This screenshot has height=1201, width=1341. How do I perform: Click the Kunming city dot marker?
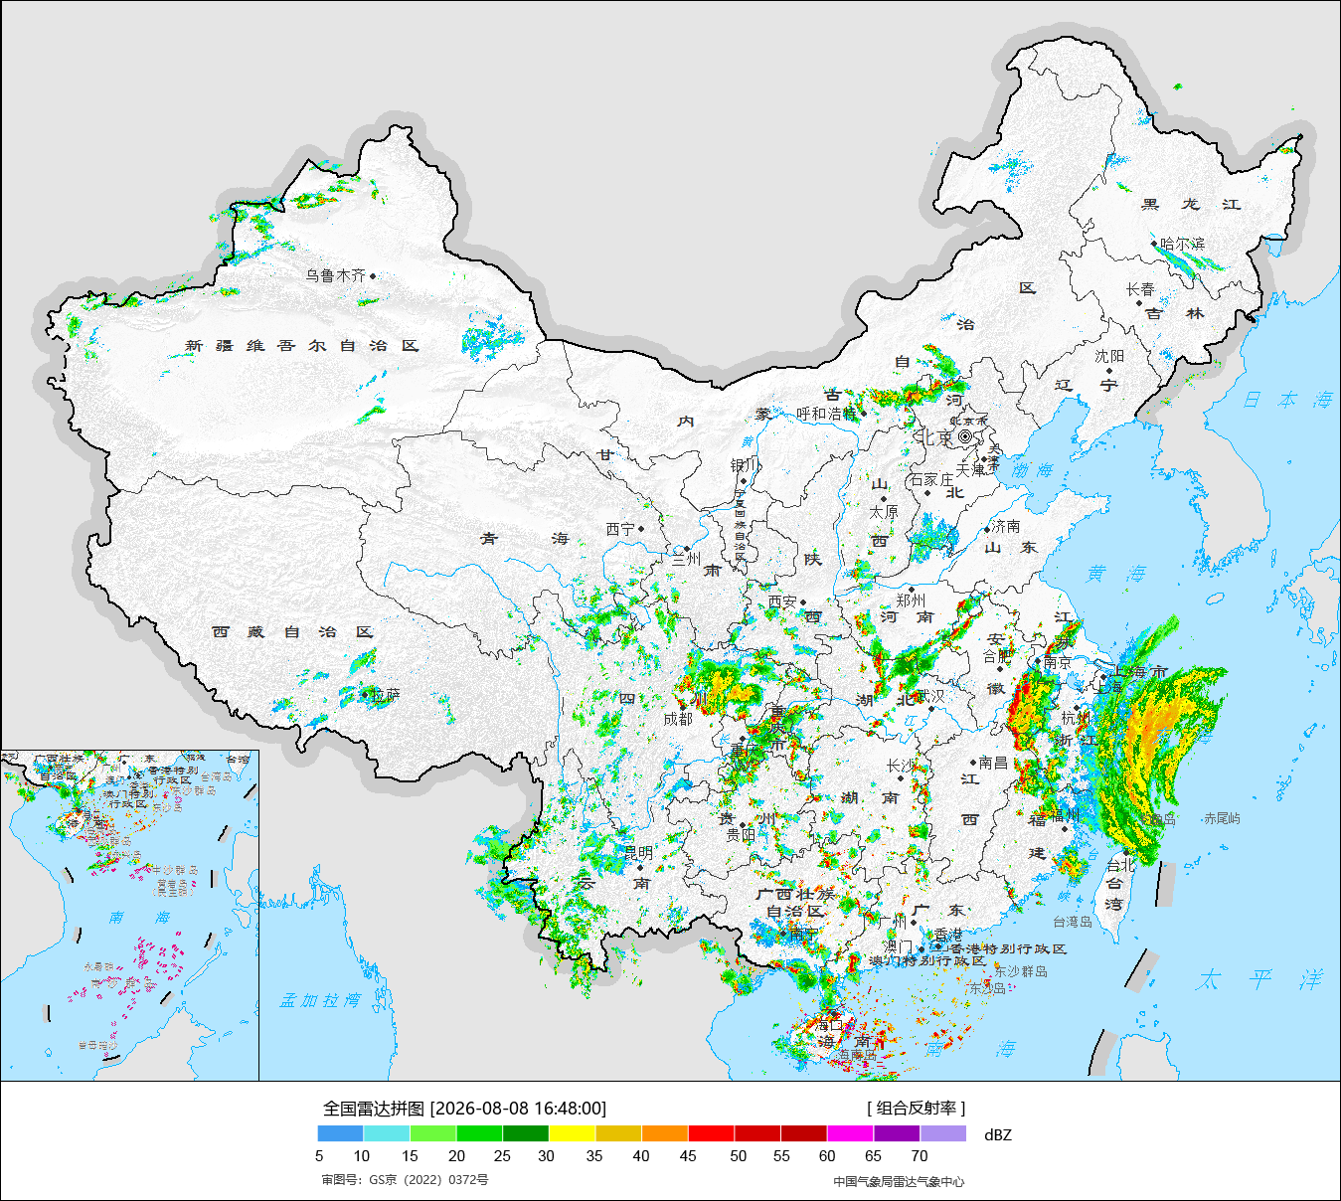(640, 867)
